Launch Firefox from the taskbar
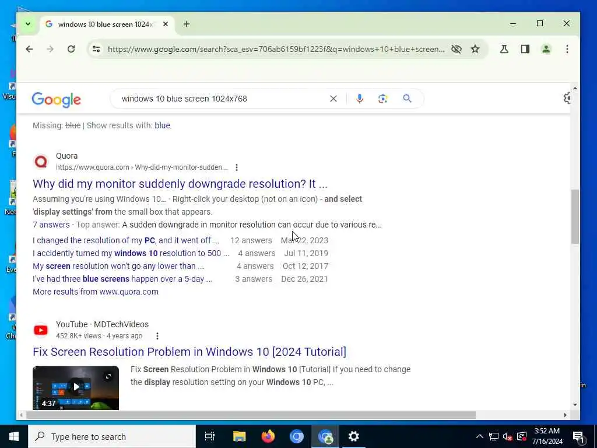Image resolution: width=597 pixels, height=448 pixels. pos(268,436)
